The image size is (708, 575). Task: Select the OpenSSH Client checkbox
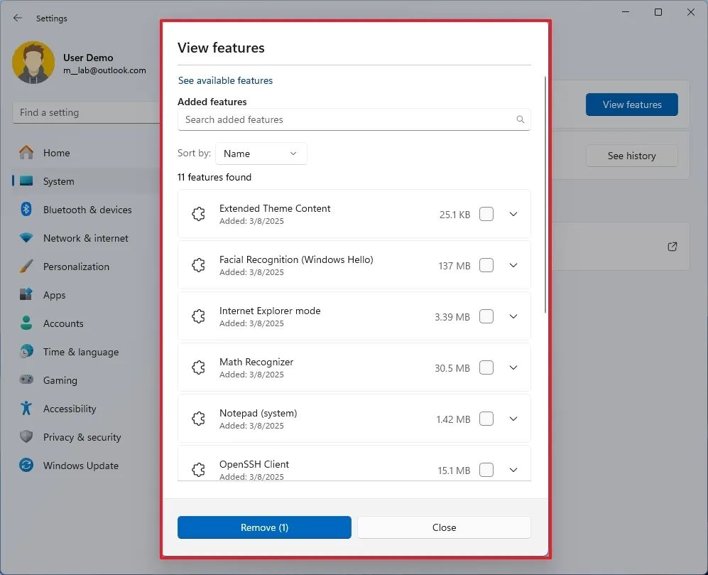tap(486, 470)
